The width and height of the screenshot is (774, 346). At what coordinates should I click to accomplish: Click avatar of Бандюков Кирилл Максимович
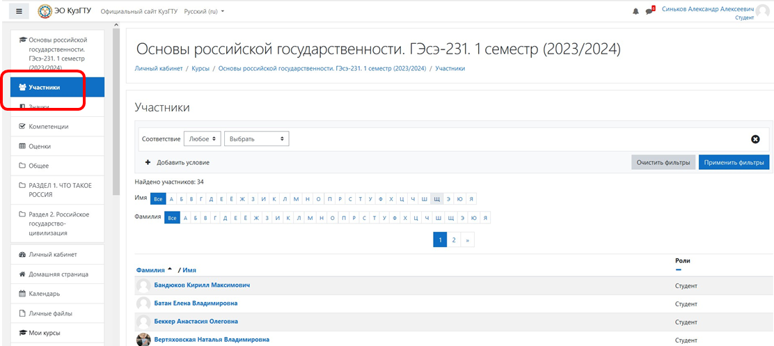tap(143, 286)
